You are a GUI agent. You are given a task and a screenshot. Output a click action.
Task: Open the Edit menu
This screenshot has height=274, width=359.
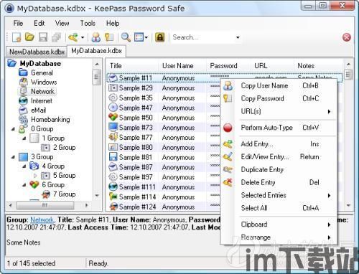(x=39, y=23)
